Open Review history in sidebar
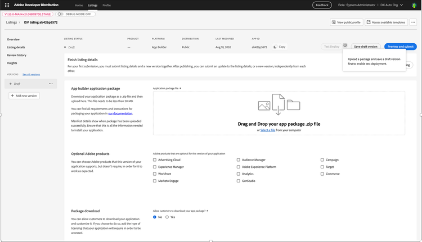The image size is (422, 242). pyautogui.click(x=17, y=55)
